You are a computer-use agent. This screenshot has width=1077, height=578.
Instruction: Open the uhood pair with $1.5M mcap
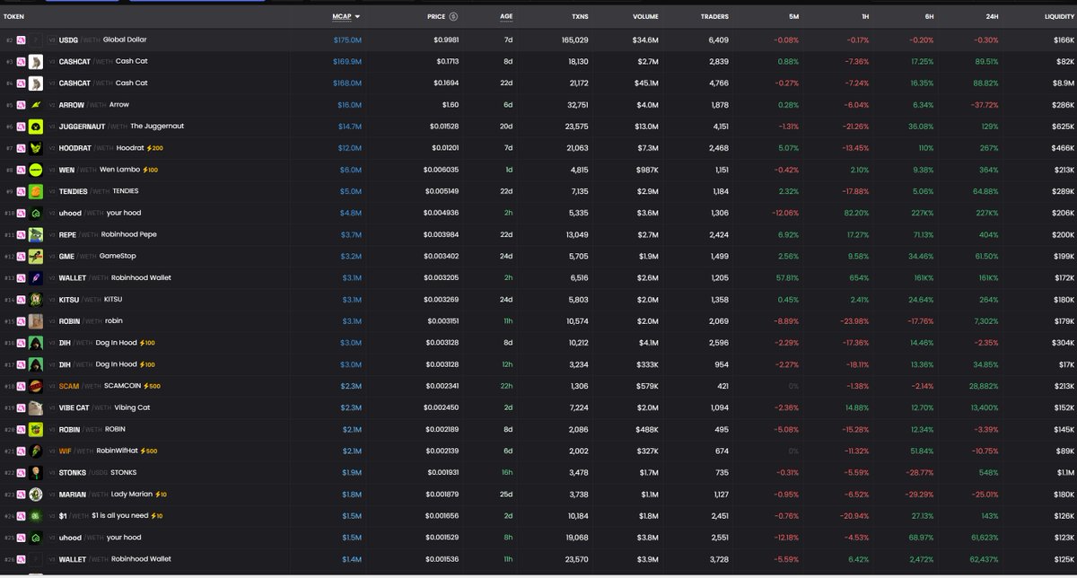(x=100, y=537)
